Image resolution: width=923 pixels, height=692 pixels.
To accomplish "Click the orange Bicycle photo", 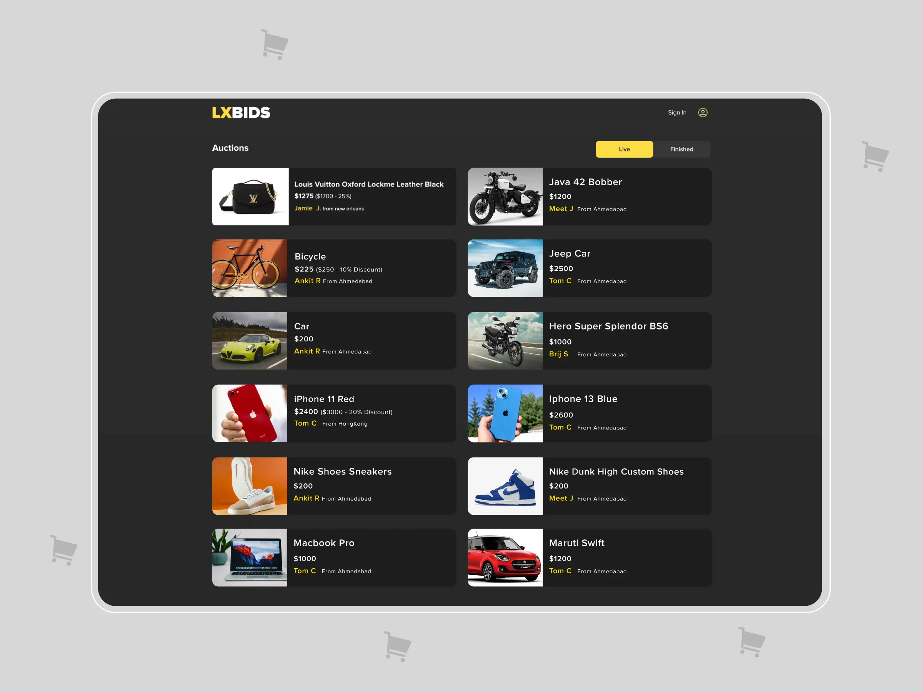I will tap(250, 268).
